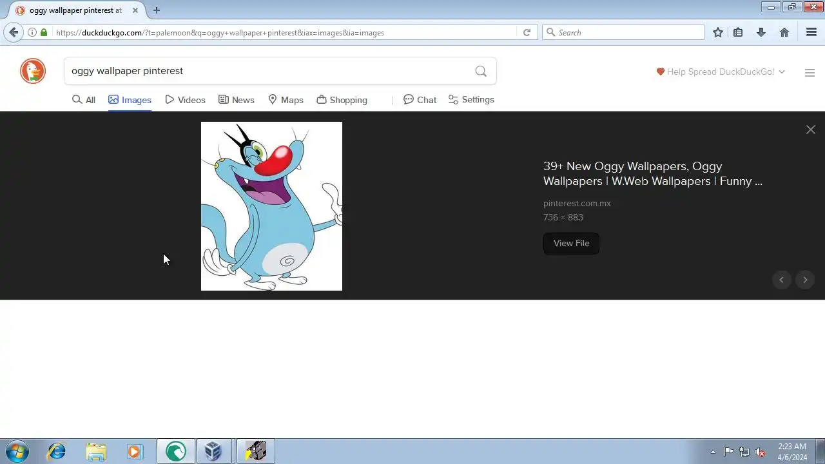Click the green padlock security icon
This screenshot has height=464, width=825.
(44, 32)
